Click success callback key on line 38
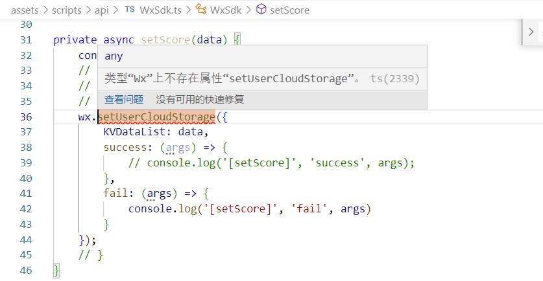 coord(125,148)
